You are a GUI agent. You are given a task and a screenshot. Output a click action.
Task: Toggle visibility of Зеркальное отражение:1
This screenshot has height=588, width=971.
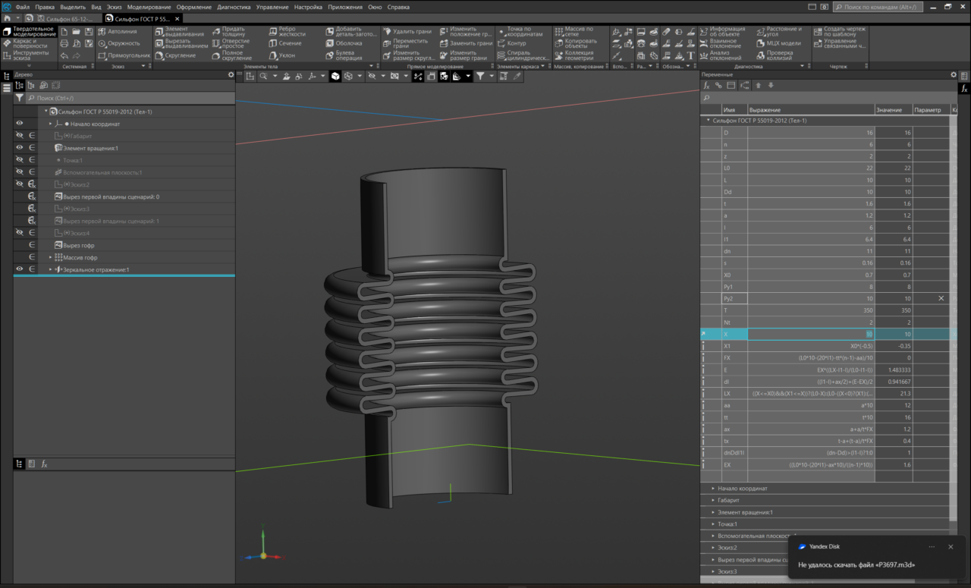[20, 269]
